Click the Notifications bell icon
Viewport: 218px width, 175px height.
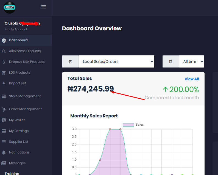(x=4, y=152)
